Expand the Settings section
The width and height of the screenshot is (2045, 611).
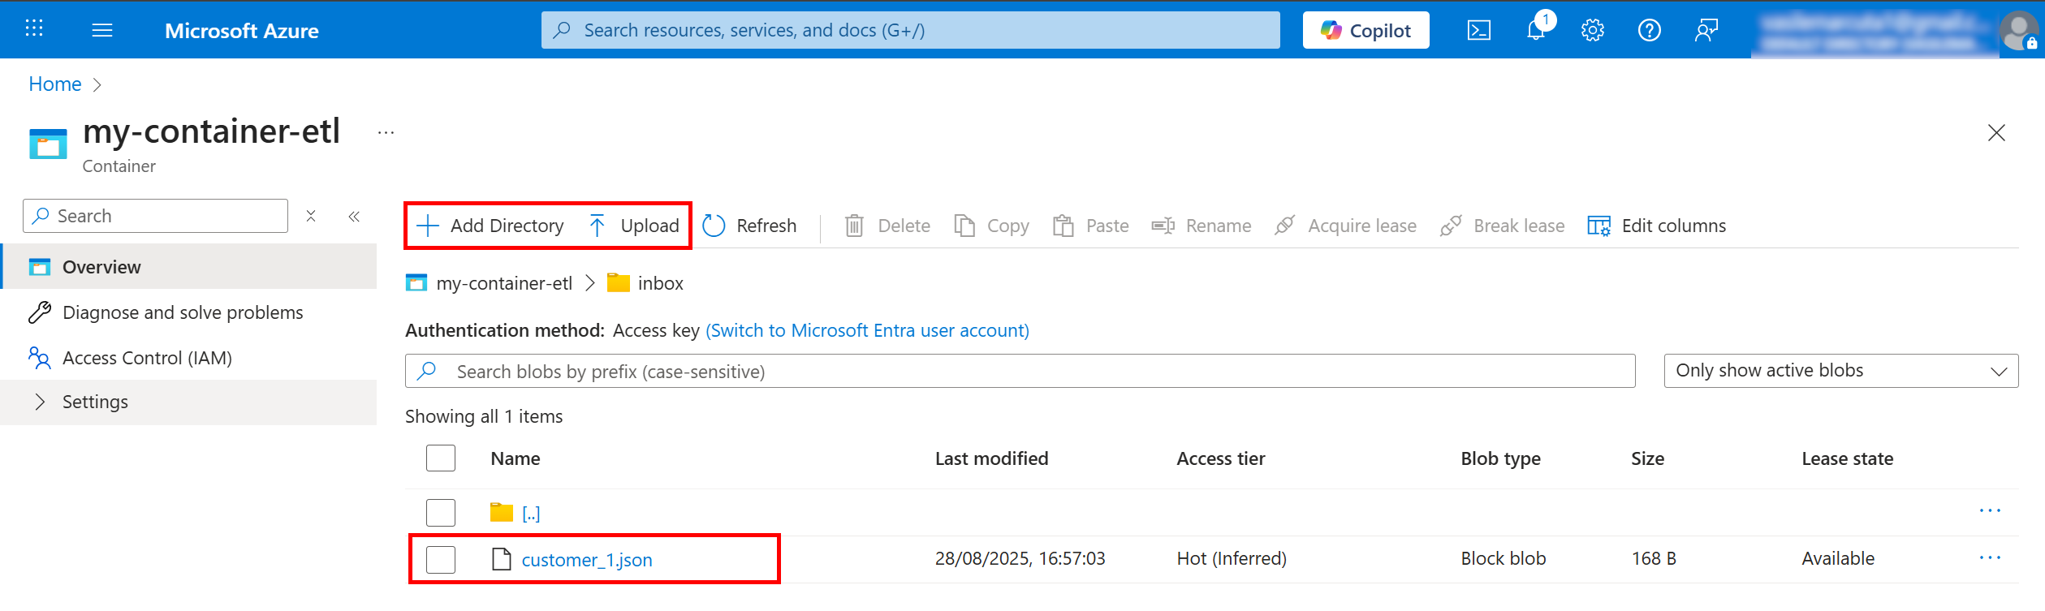pos(189,402)
